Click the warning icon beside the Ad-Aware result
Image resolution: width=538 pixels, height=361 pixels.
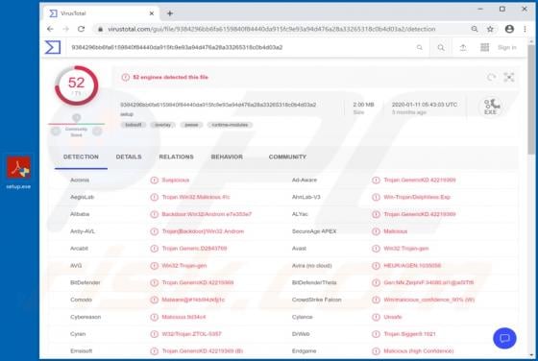click(376, 180)
